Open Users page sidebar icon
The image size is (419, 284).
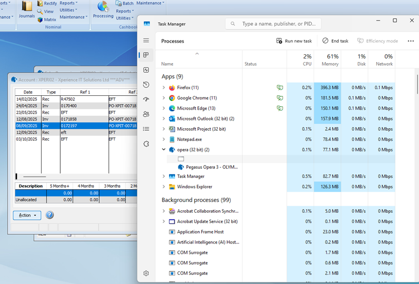(146, 114)
